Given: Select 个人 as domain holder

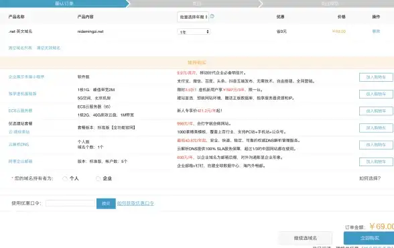Looking at the screenshot, I should (x=65, y=178).
